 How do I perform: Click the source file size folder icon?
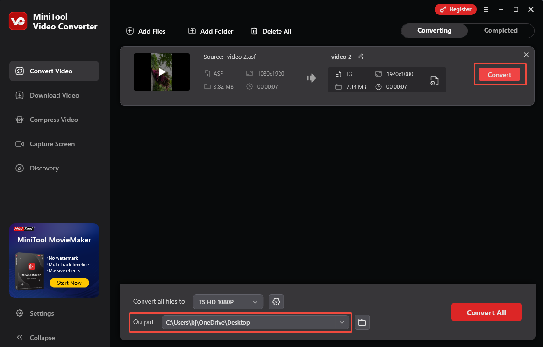point(207,86)
